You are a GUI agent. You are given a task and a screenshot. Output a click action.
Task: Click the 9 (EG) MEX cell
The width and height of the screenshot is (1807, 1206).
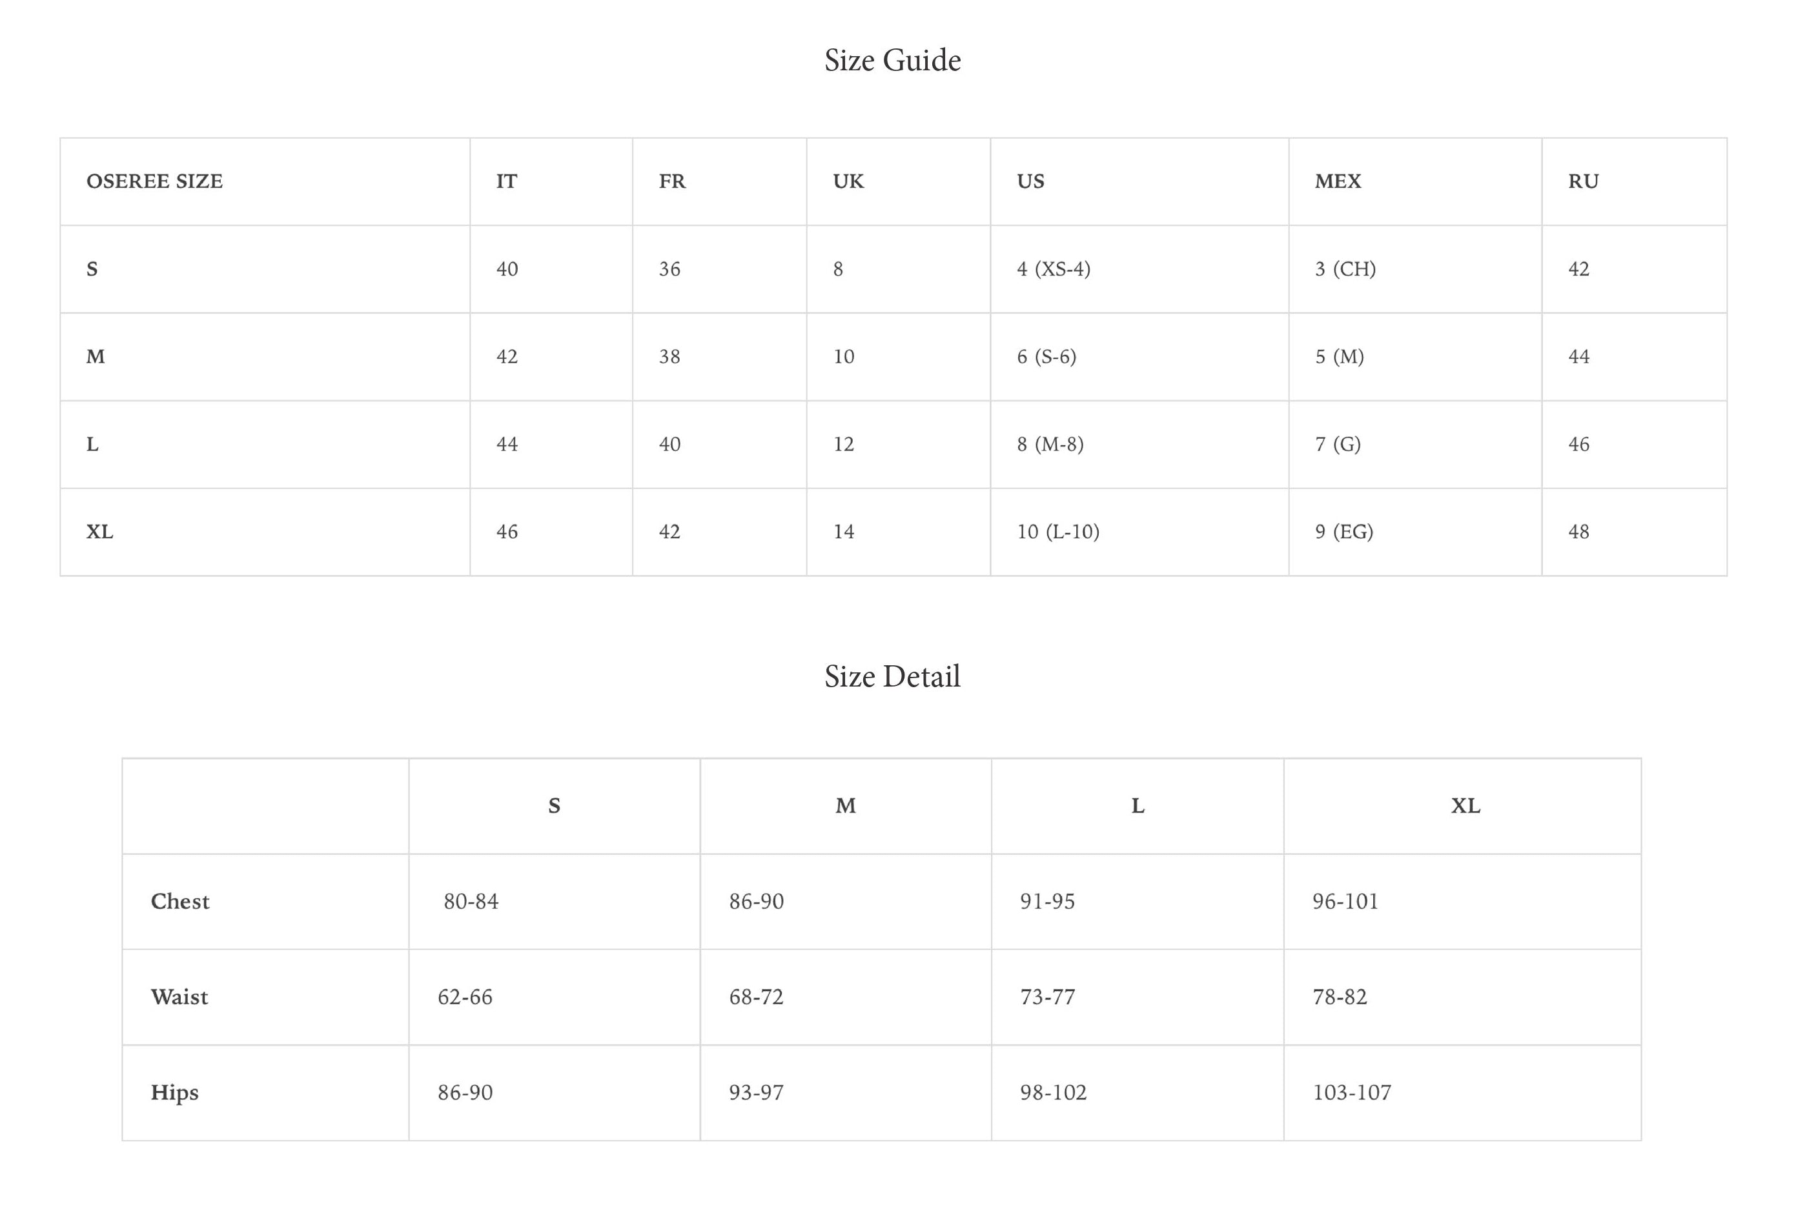[1415, 532]
